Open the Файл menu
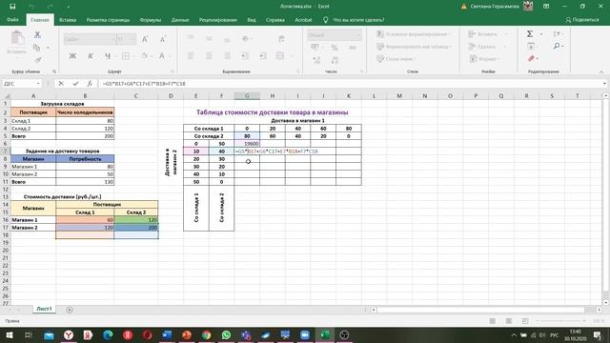 click(12, 20)
